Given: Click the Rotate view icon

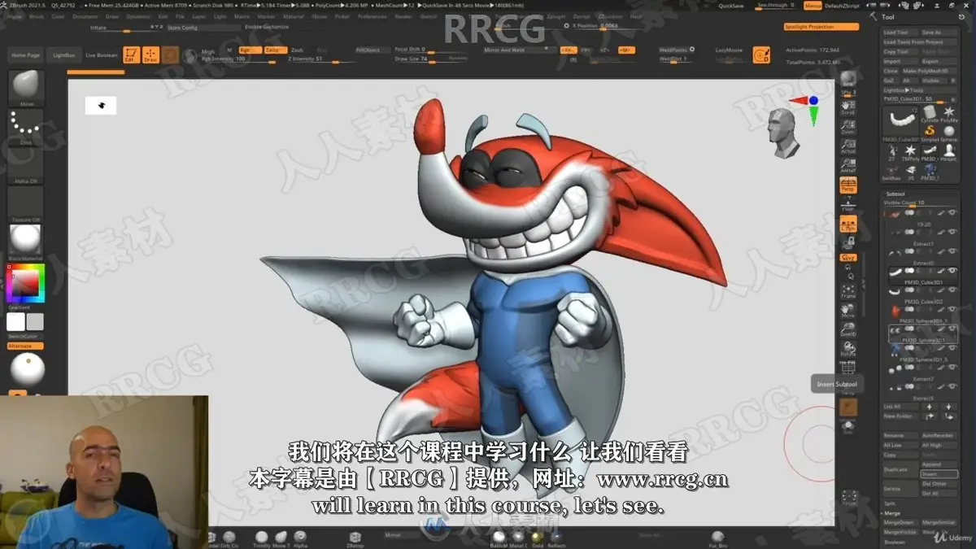Looking at the screenshot, I should click(848, 349).
